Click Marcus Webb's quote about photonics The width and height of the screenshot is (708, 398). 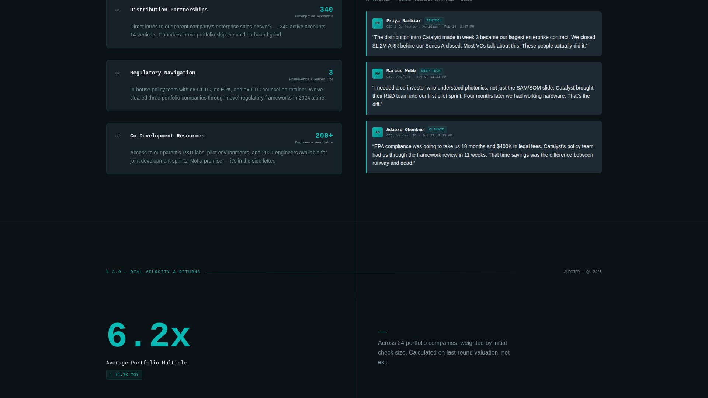tap(483, 96)
